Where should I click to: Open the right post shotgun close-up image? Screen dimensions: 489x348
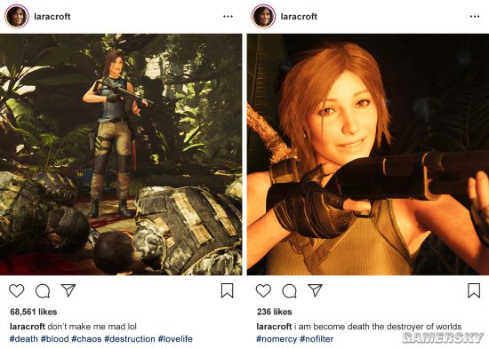[368, 154]
